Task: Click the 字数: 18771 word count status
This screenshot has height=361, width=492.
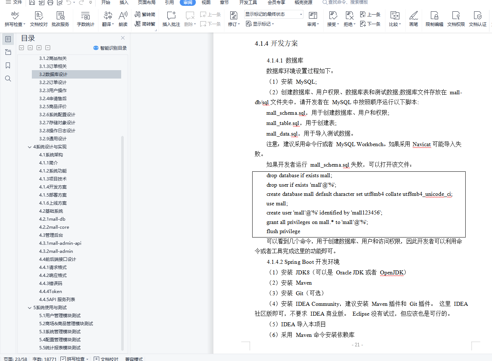Action: point(45,359)
